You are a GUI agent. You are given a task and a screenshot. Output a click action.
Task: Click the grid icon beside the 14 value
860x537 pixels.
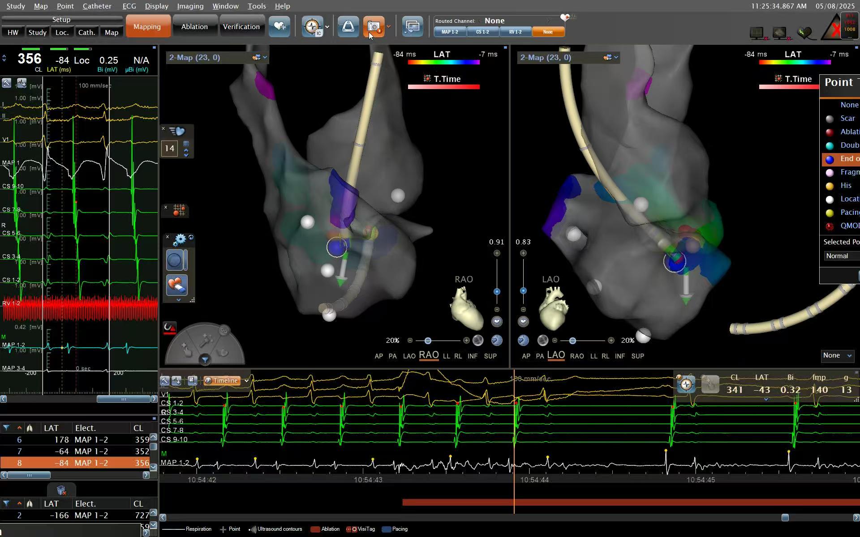pos(186,144)
